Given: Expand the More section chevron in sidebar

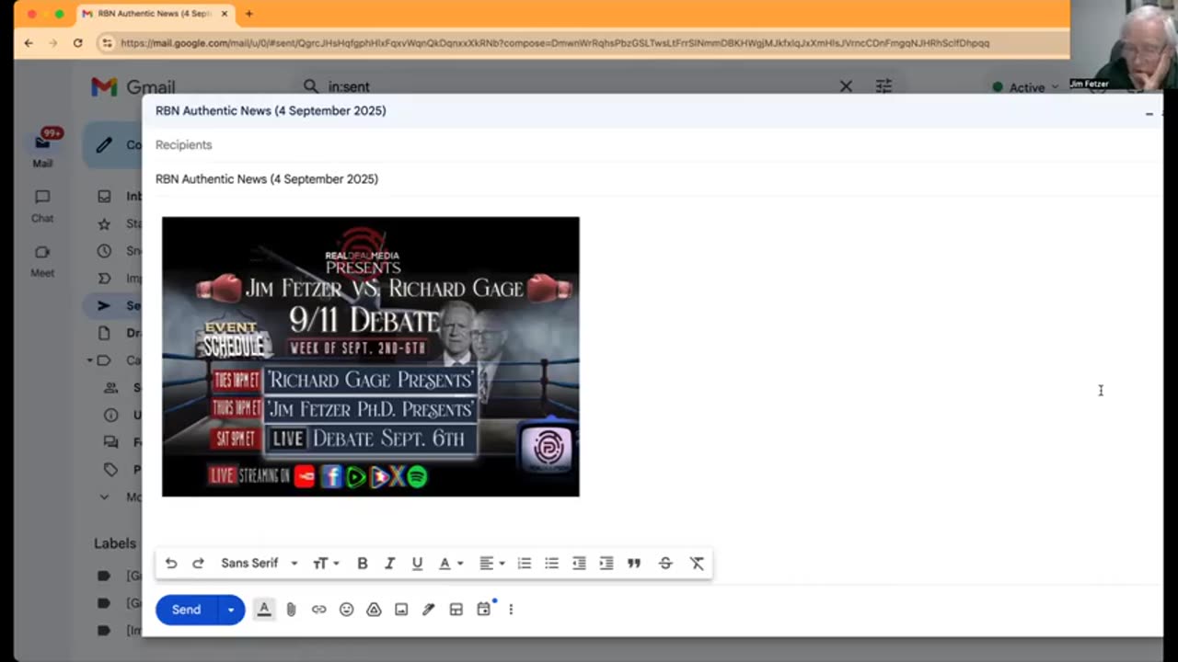Looking at the screenshot, I should (105, 496).
